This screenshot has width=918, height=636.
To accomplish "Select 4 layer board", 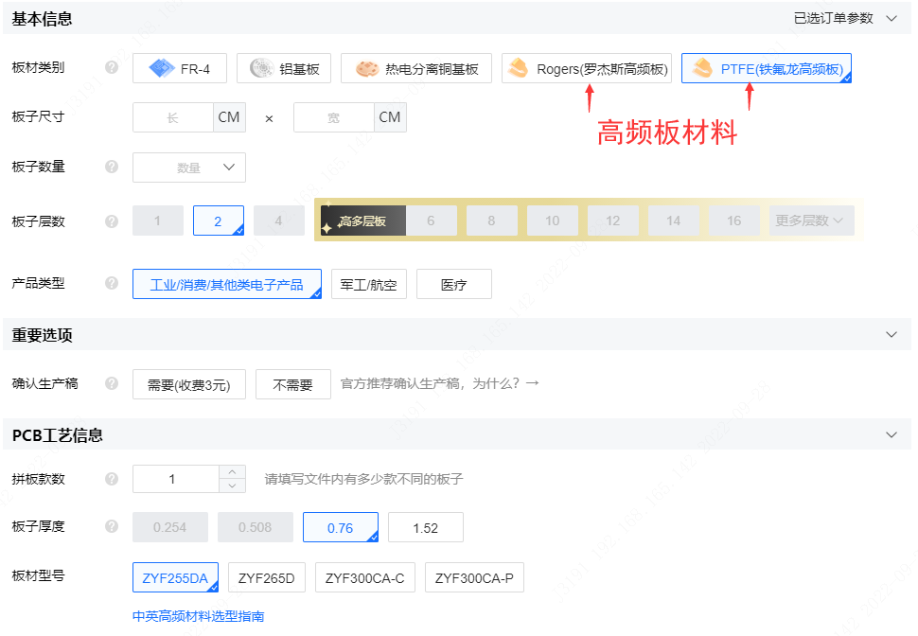I will tap(278, 221).
